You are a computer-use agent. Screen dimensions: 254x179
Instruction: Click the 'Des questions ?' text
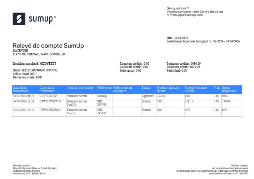(178, 8)
